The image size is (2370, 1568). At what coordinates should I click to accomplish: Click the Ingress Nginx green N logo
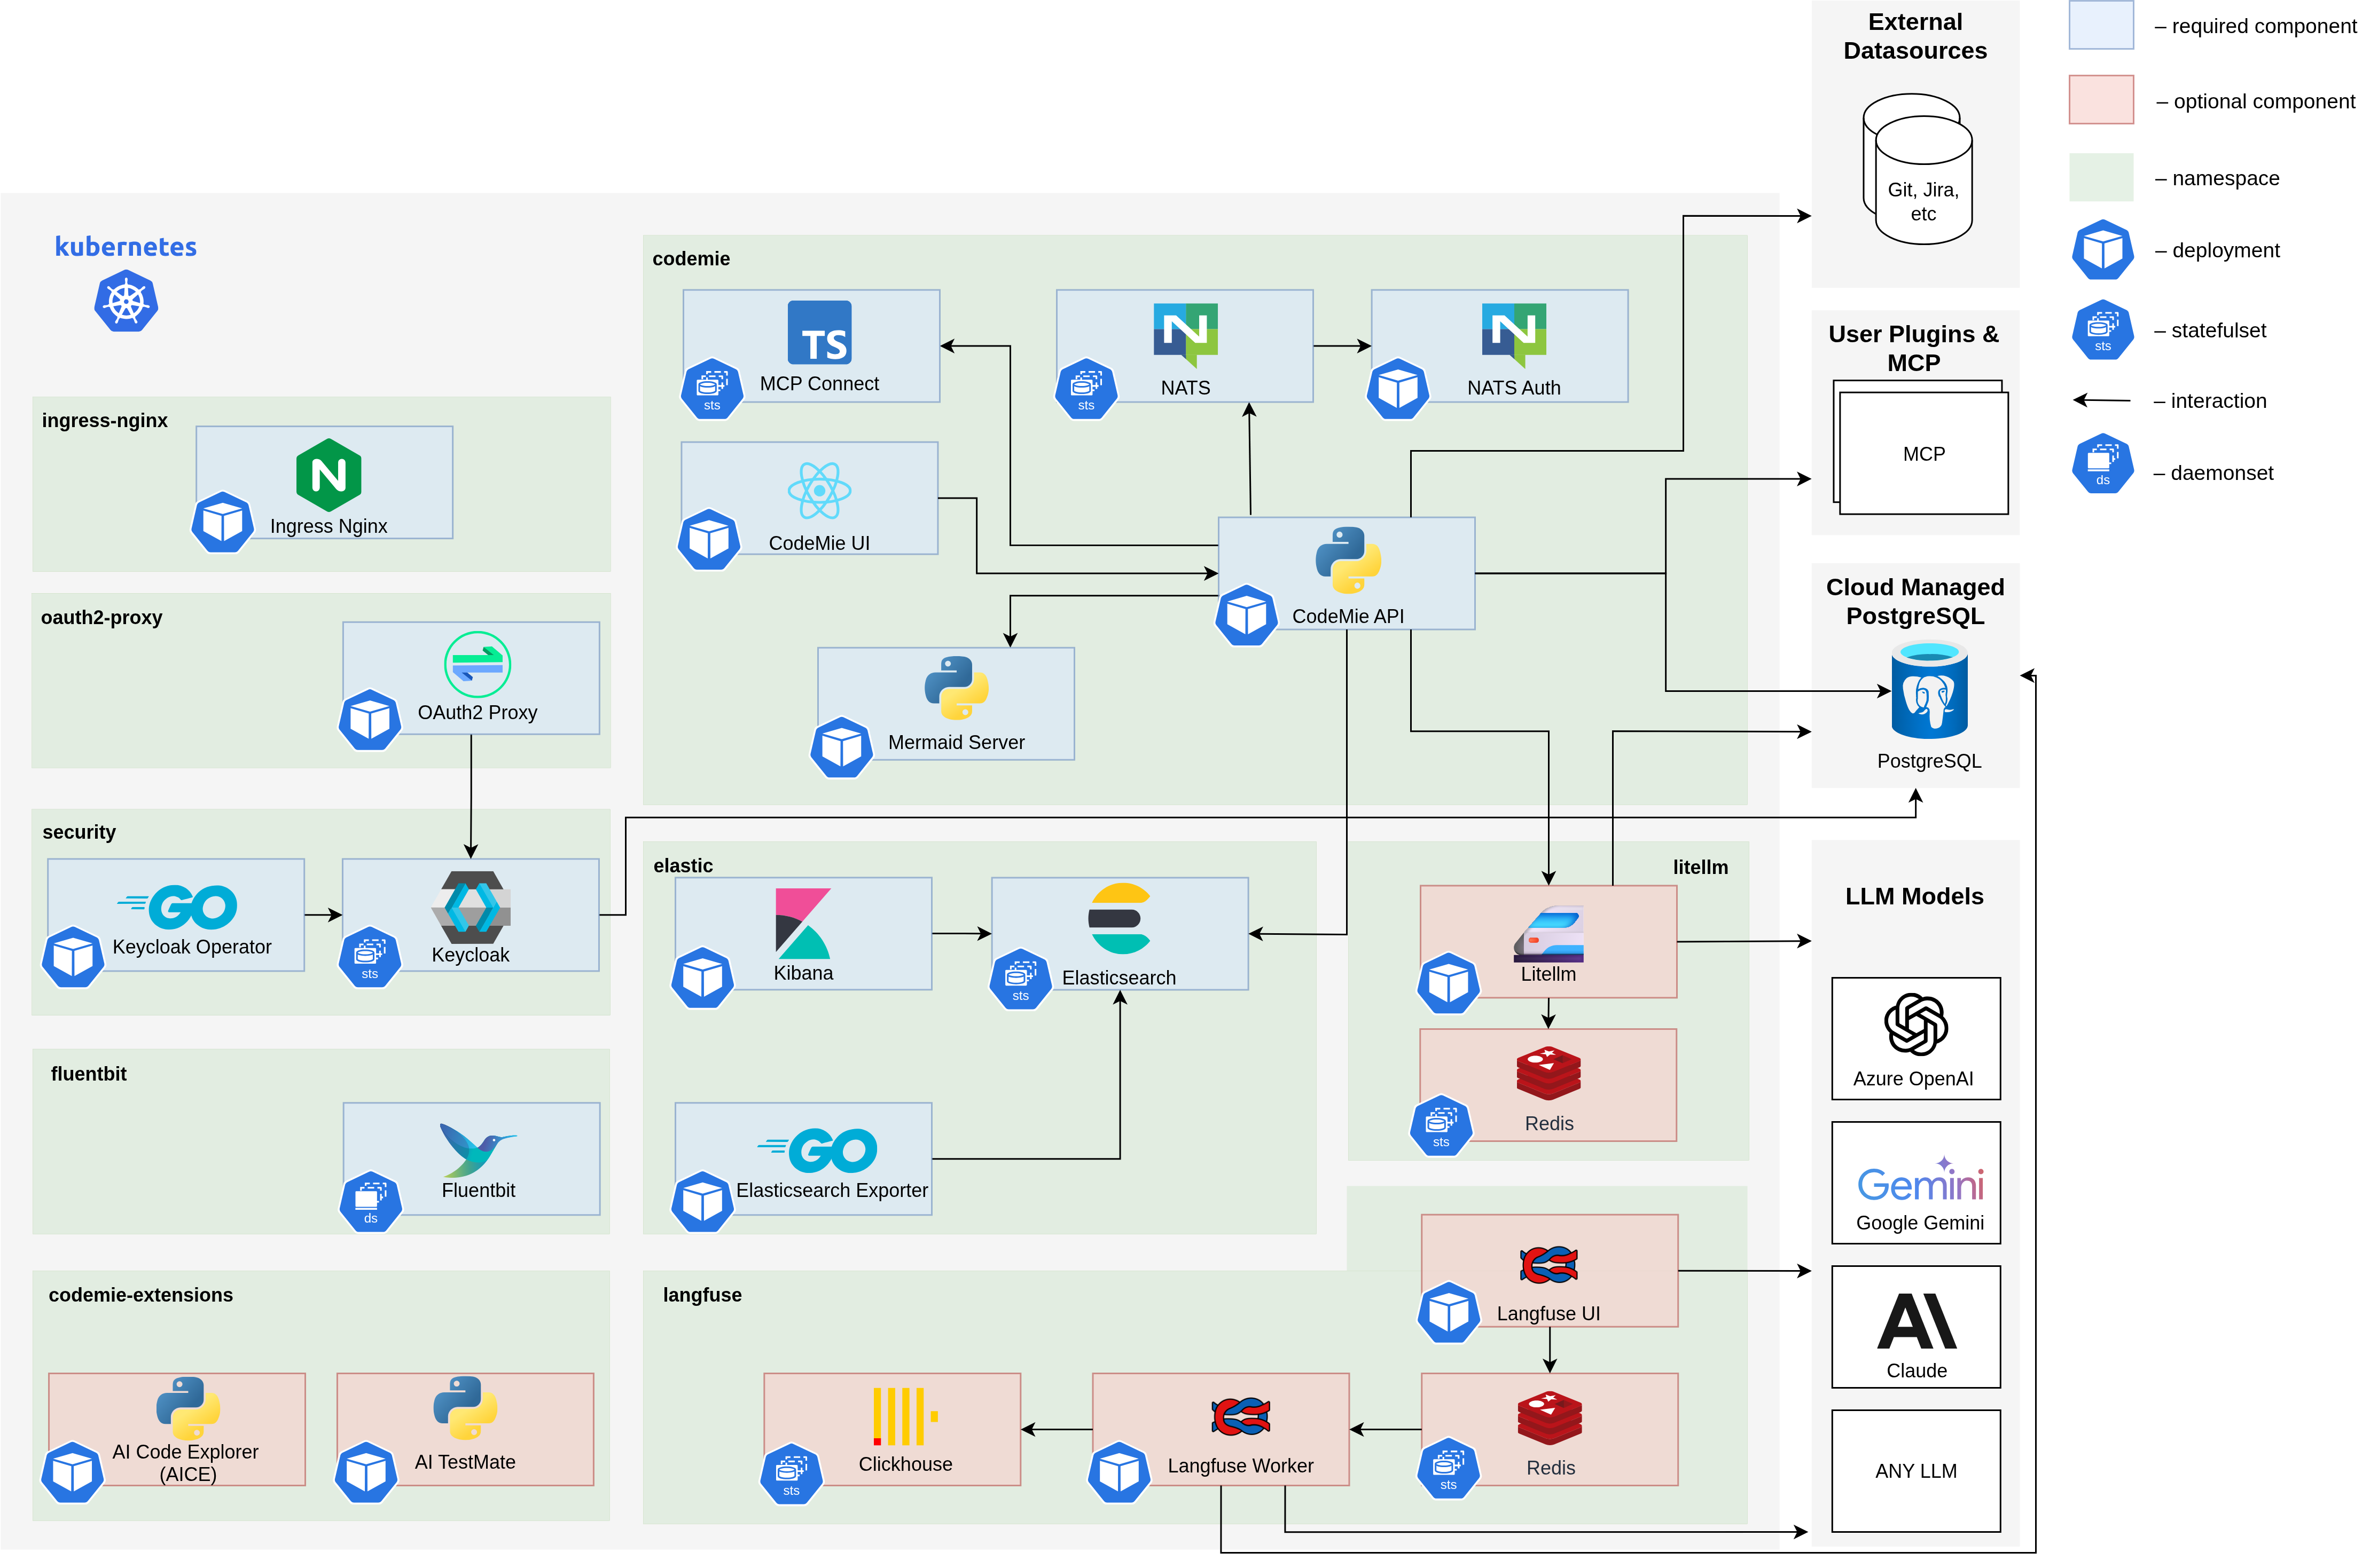point(328,474)
